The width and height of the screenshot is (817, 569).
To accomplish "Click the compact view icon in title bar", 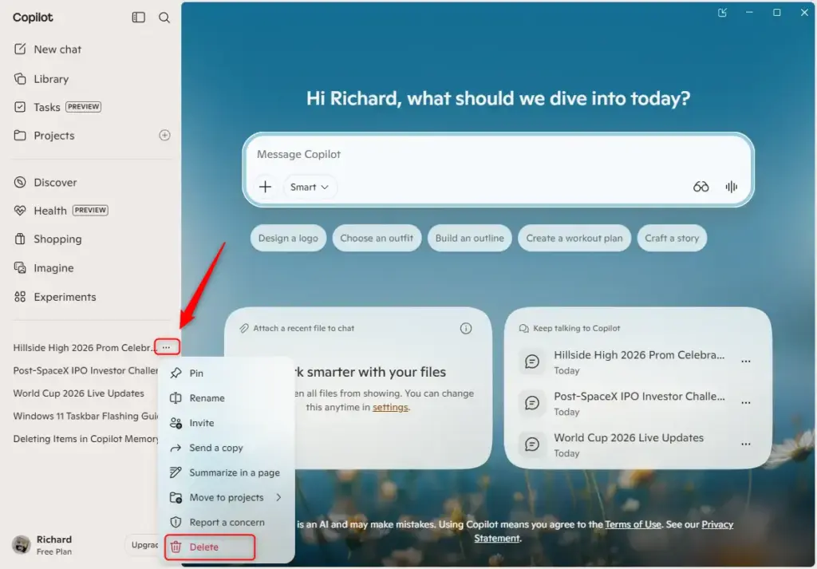I will point(722,13).
